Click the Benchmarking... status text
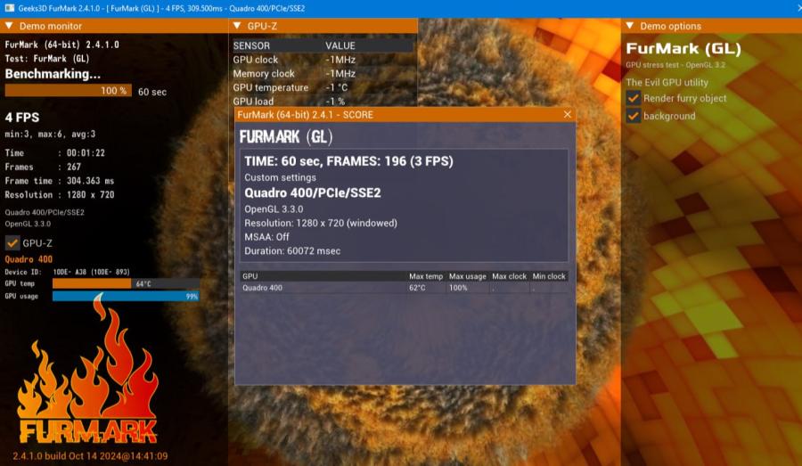Screen dimensions: 802x466 (x=53, y=74)
